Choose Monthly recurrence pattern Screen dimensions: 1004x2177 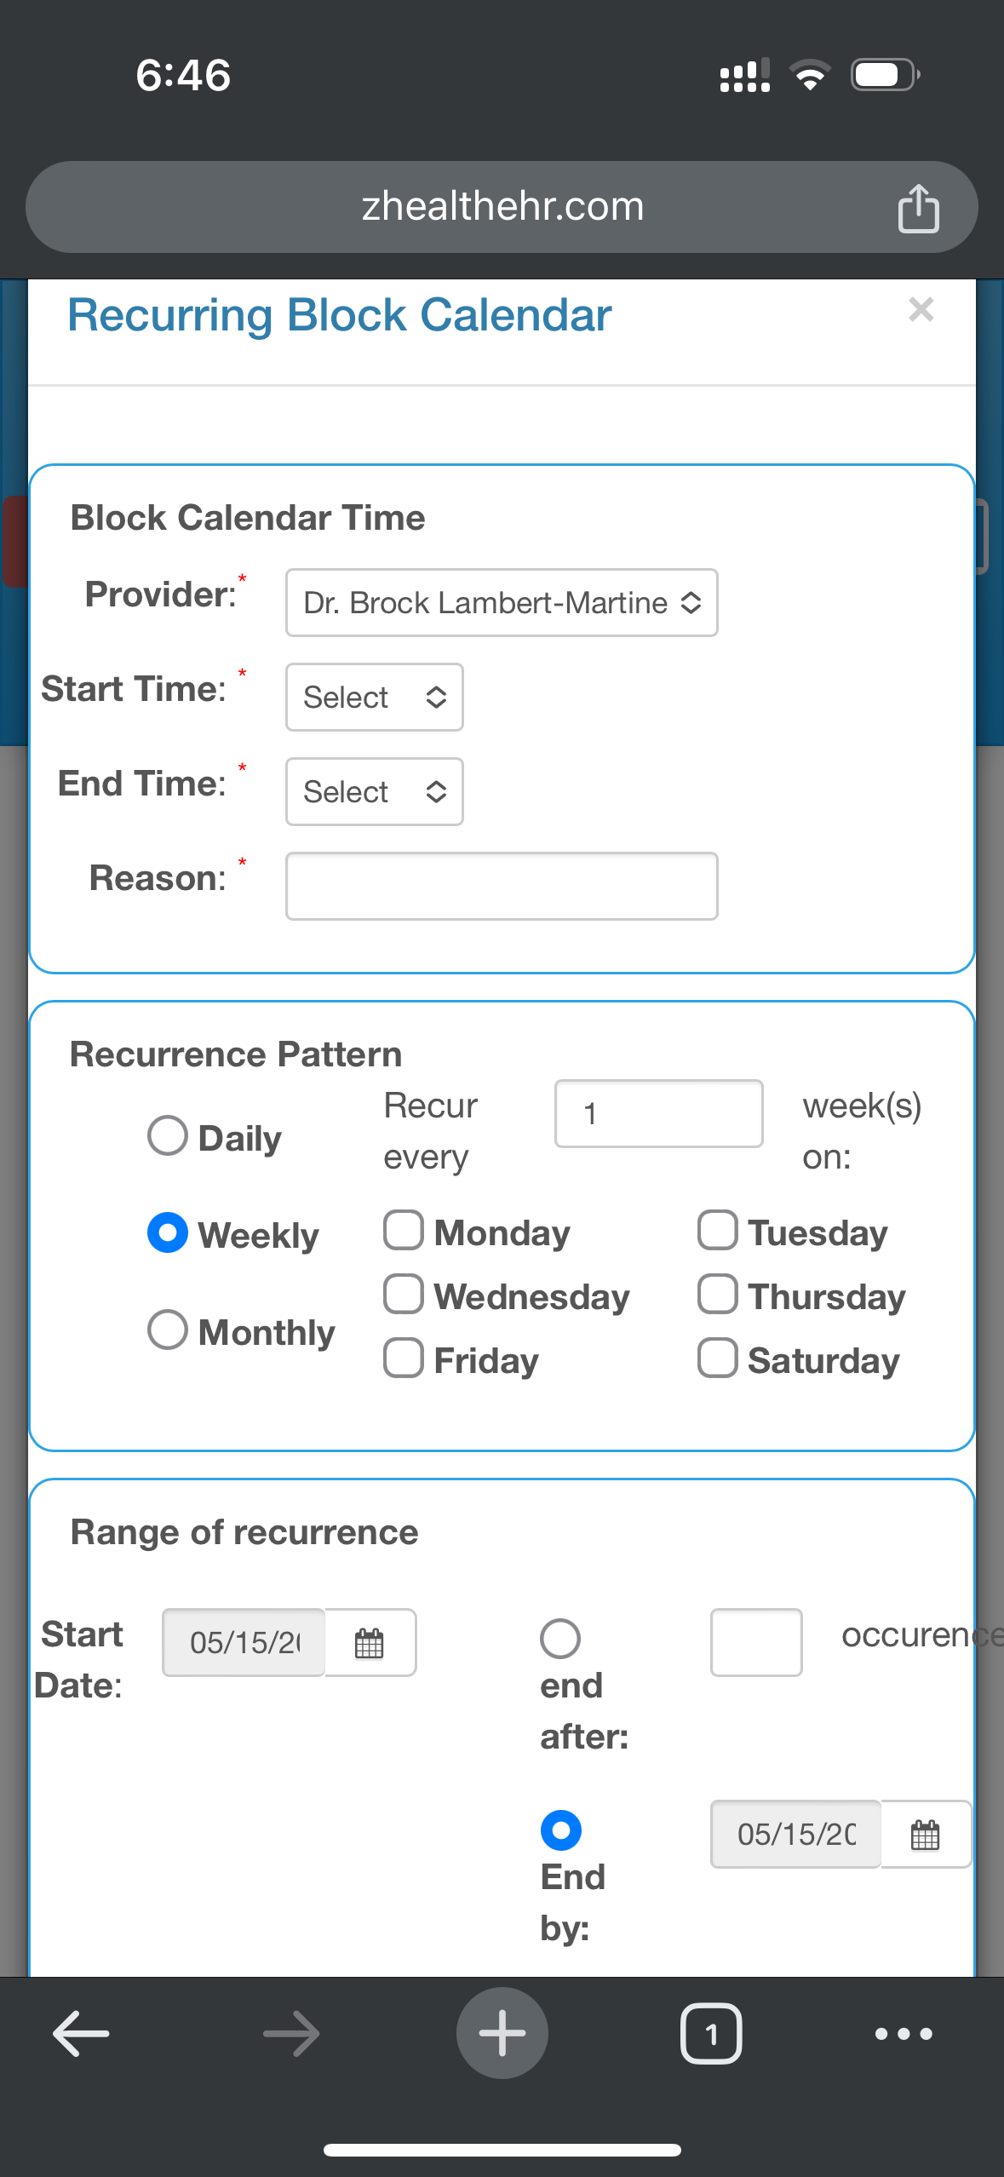click(168, 1330)
